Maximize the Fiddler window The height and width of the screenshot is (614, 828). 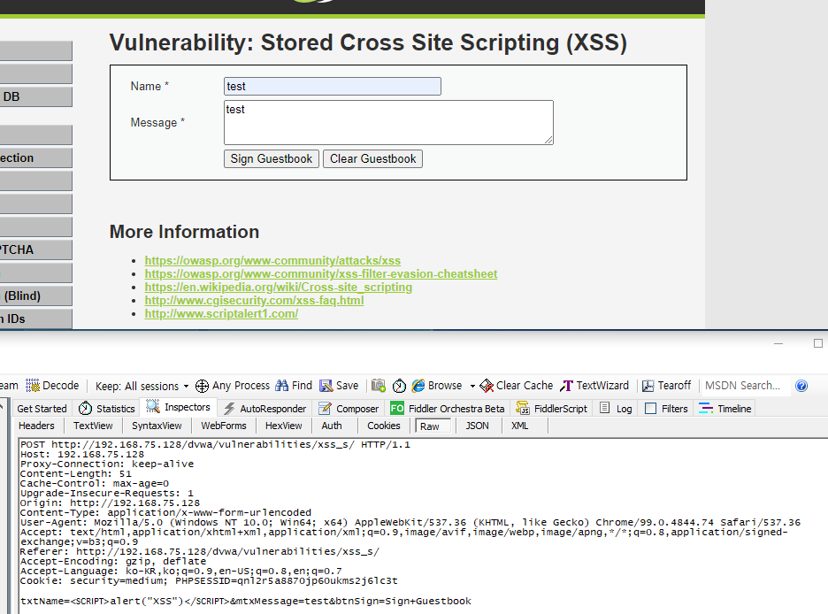point(818,343)
